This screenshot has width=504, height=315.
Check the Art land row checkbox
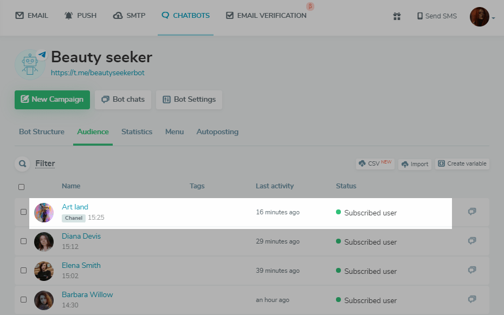coord(23,212)
